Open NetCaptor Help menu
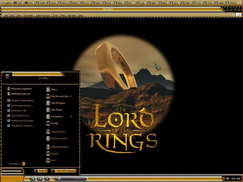The height and width of the screenshot is (182, 243). coord(80,15)
